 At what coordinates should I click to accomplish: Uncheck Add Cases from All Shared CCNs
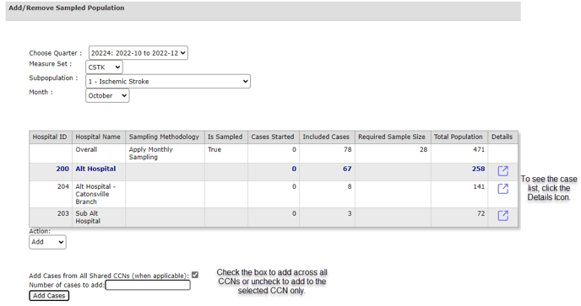coord(195,275)
